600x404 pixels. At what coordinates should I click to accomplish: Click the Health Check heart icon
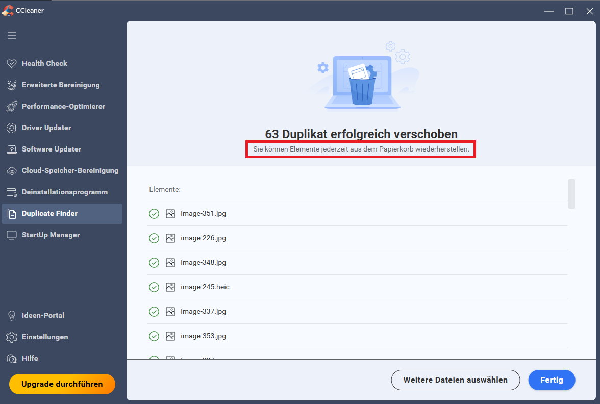pos(12,64)
